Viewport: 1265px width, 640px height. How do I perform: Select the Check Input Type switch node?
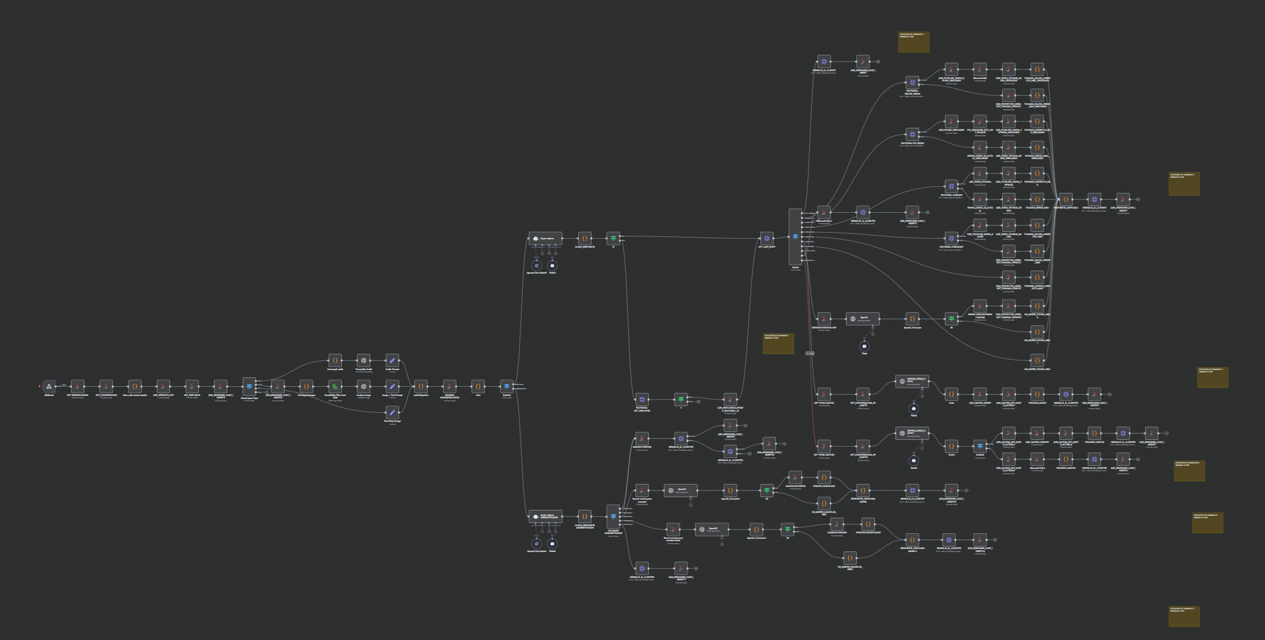(249, 386)
